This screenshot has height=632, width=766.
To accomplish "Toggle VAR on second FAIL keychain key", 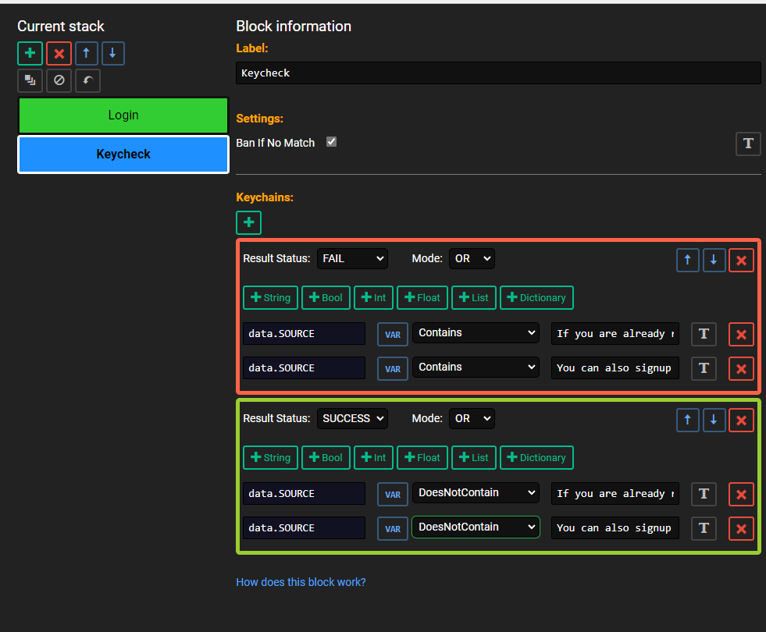I will [x=392, y=368].
